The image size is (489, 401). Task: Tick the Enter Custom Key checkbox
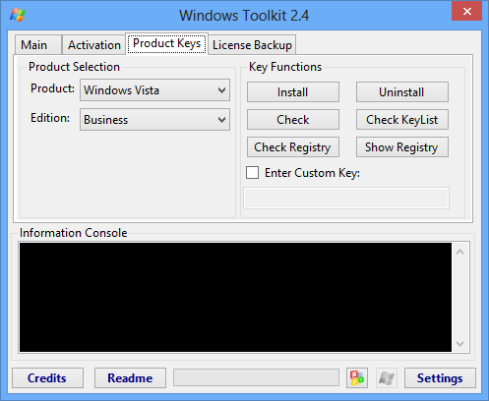point(252,172)
